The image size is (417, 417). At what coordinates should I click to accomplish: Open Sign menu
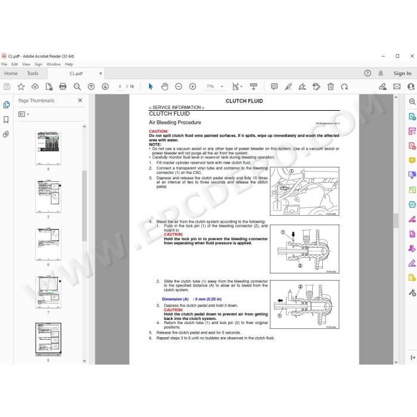coord(38,64)
